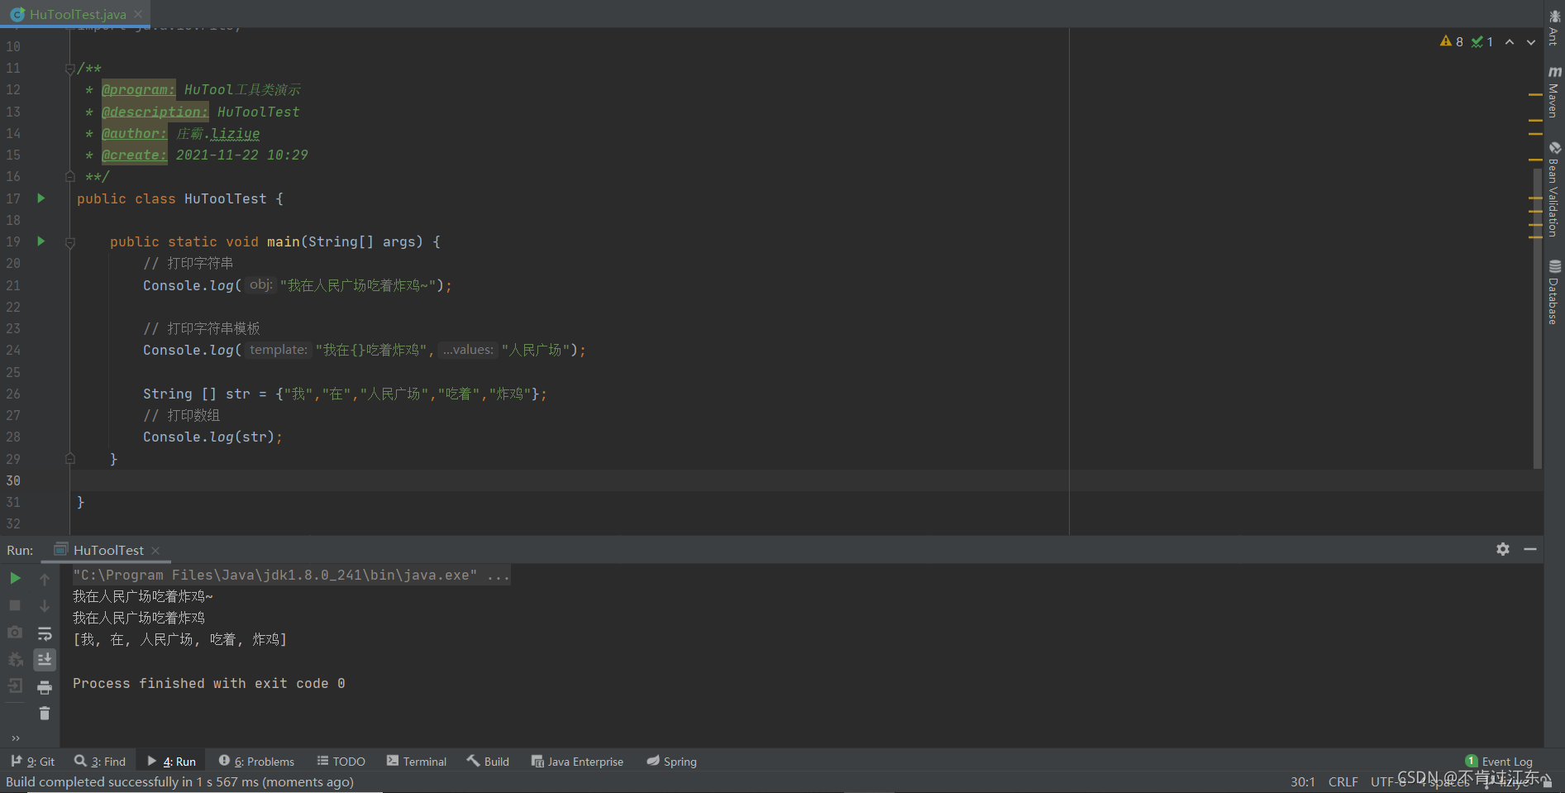1565x793 pixels.
Task: Collapse the Javadoc comment fold at line 11
Action: 70,69
